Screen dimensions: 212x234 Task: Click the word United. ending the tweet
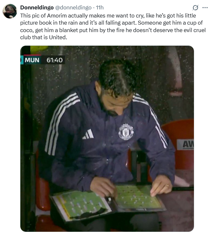[58, 37]
